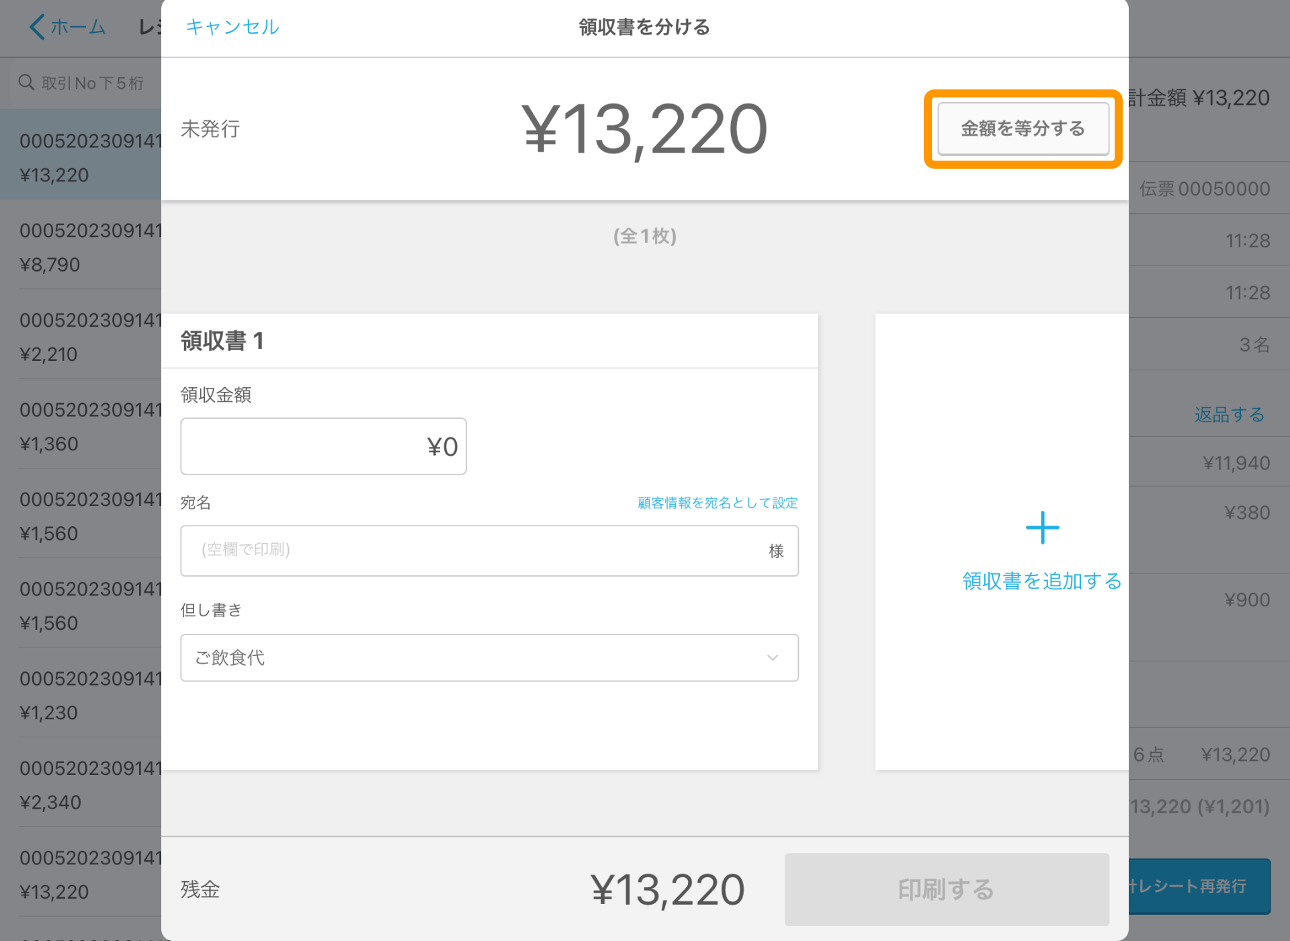Click the ¥13,220 transaction in list
This screenshot has height=941, width=1290.
coord(83,155)
